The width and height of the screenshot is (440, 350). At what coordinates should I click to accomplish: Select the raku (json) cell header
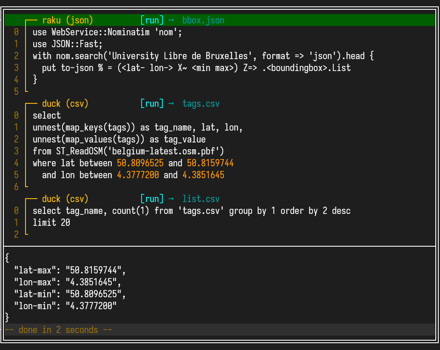click(68, 20)
